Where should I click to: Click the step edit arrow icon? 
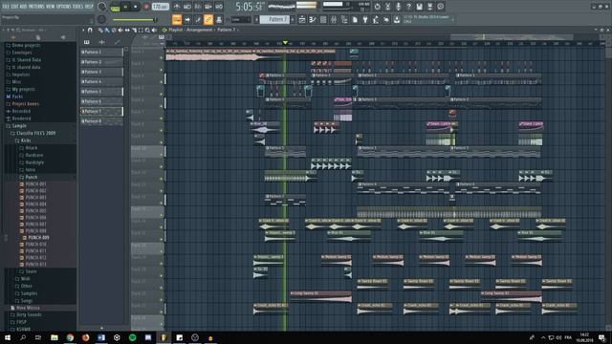[187, 19]
